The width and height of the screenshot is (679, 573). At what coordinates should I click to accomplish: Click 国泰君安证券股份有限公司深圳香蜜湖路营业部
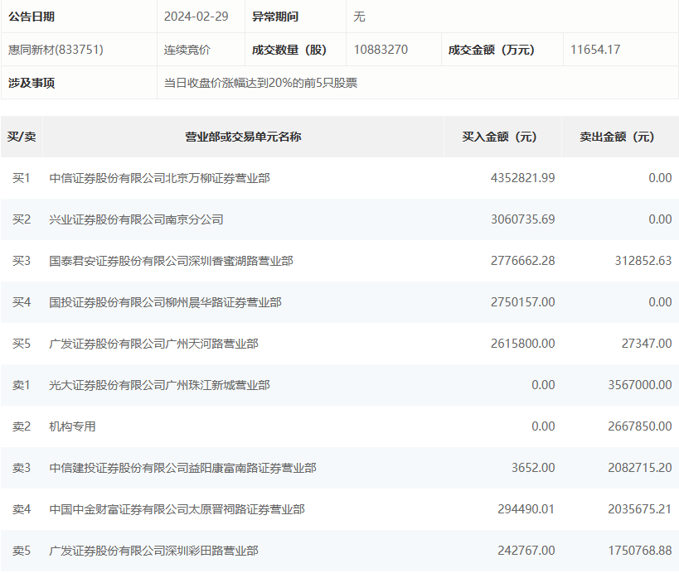pyautogui.click(x=171, y=261)
